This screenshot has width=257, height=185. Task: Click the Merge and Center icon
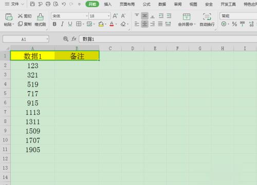(x=187, y=17)
